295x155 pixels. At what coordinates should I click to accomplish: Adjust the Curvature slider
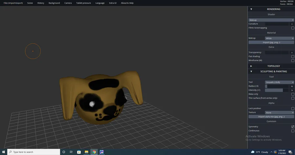(277, 24)
